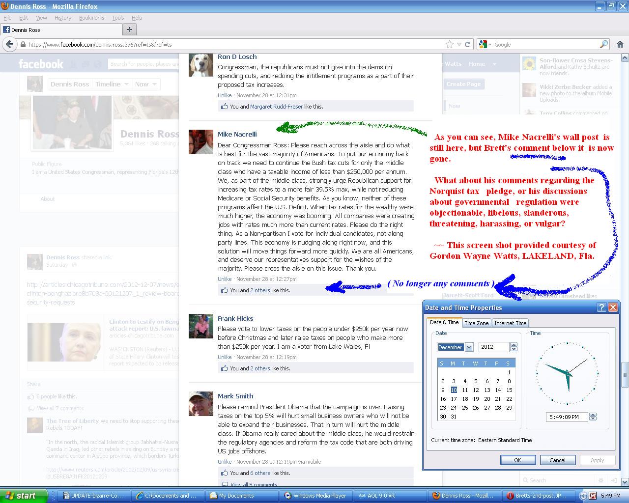
Task: Open UPDATE-bizarre-Co taskbar item
Action: pyautogui.click(x=94, y=496)
